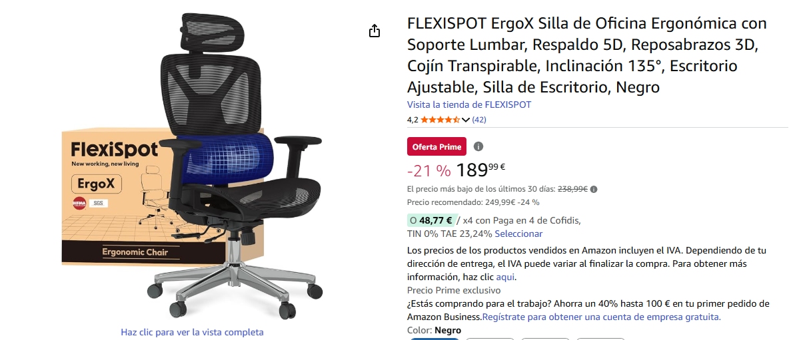Click the 4,2 rating number
The image size is (791, 340).
412,120
